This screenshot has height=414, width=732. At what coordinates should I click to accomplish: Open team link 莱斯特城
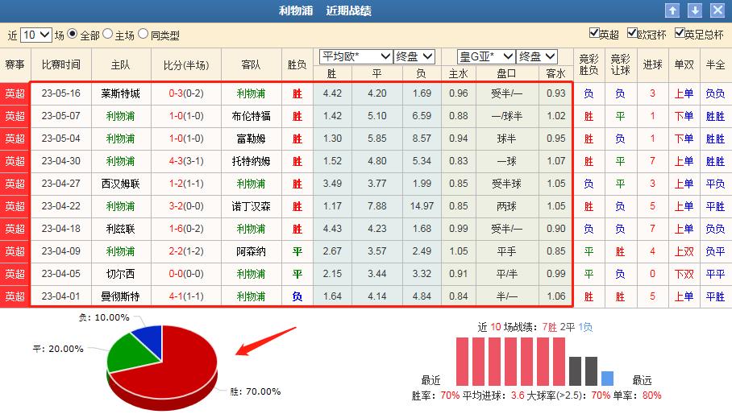120,93
